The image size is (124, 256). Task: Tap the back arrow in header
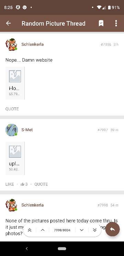pos(9,23)
